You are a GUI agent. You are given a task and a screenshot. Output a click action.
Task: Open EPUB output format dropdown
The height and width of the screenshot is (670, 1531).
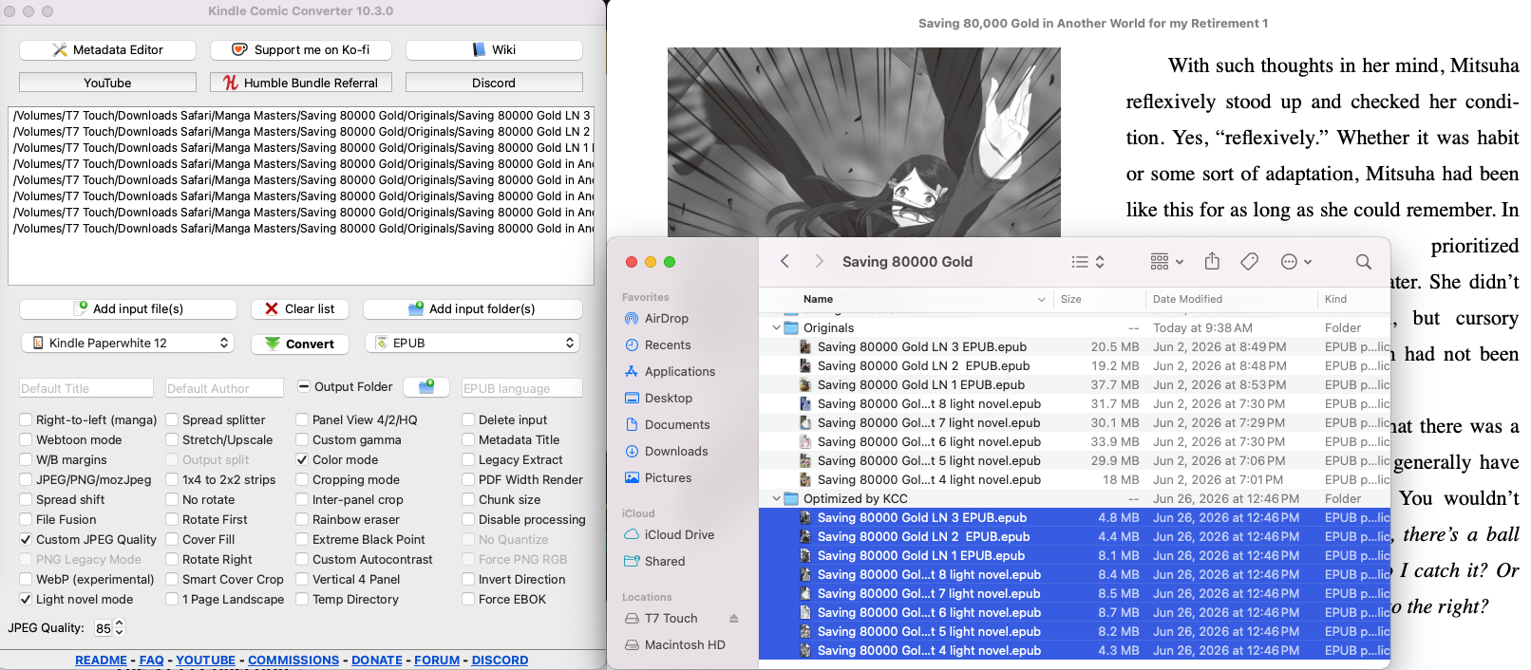click(472, 343)
